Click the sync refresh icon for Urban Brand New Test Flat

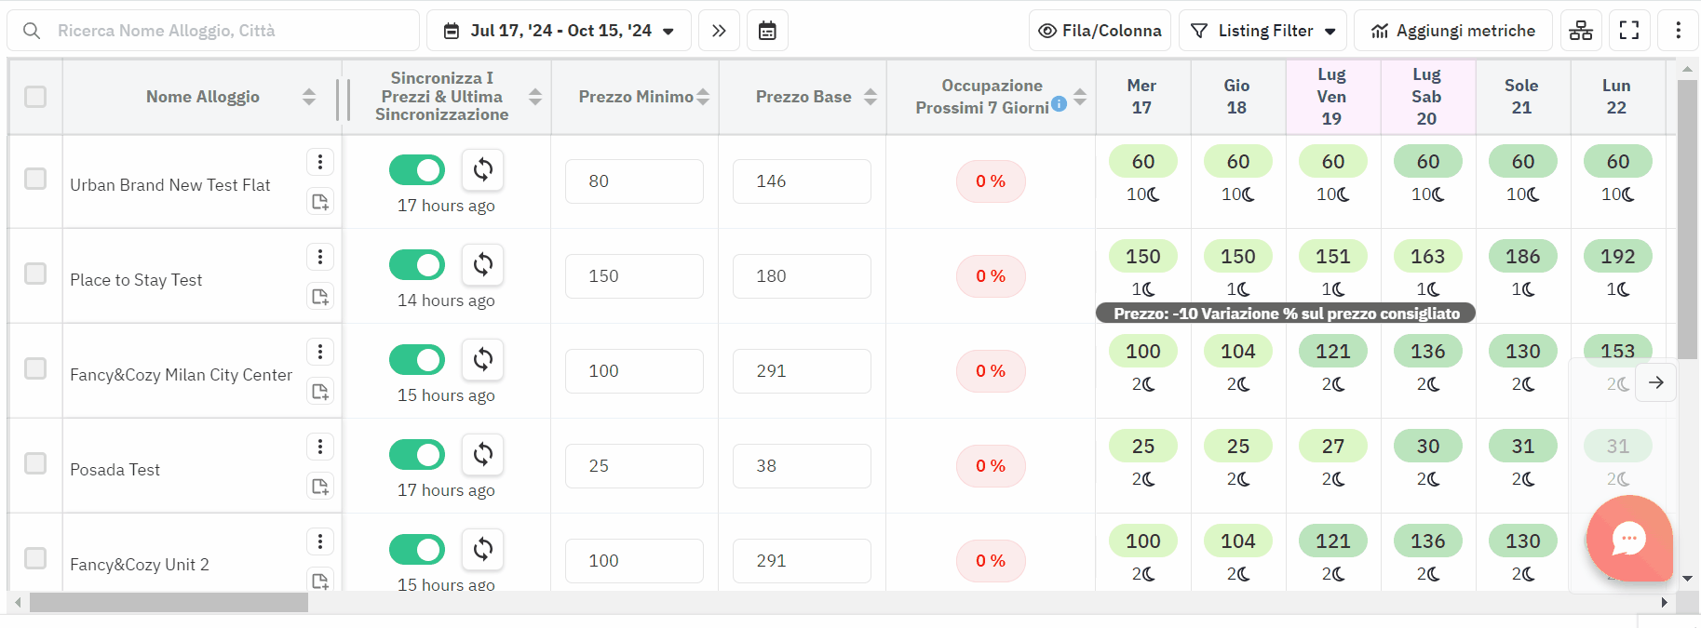482,169
